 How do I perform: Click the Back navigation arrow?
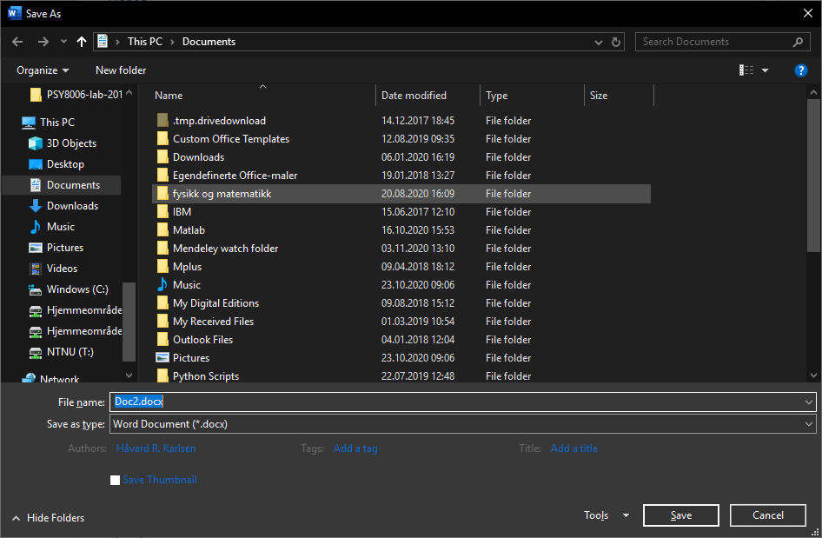coord(17,42)
